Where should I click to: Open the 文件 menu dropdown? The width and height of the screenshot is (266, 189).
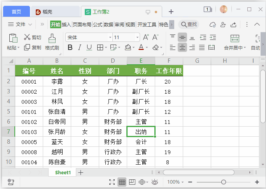pyautogui.click(x=20, y=24)
